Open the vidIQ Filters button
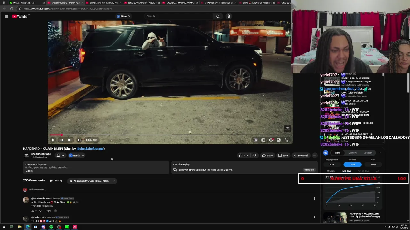Image resolution: width=410 pixels, height=230 pixels. [x=123, y=16]
